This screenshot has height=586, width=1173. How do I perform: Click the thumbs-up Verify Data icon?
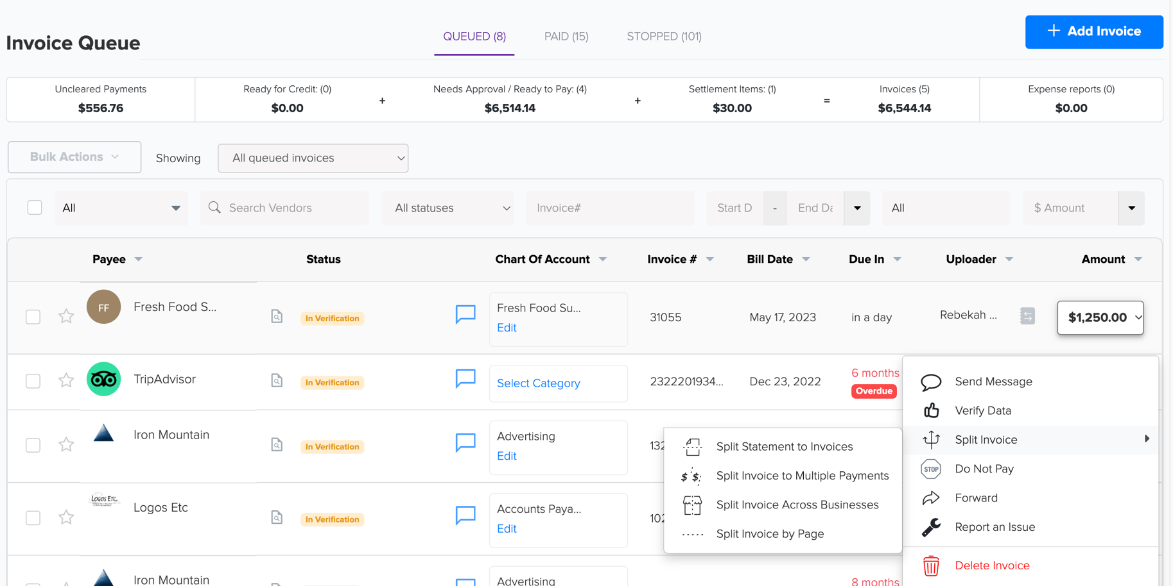(x=932, y=410)
